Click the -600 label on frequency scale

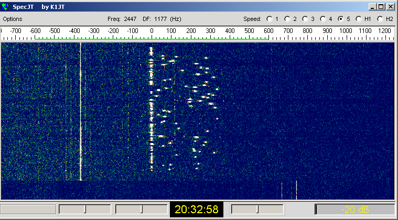(35, 31)
